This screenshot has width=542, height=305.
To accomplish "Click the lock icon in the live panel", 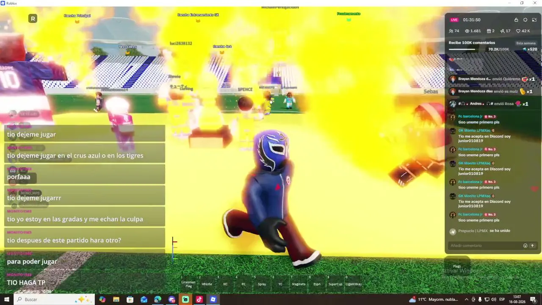I will [516, 20].
